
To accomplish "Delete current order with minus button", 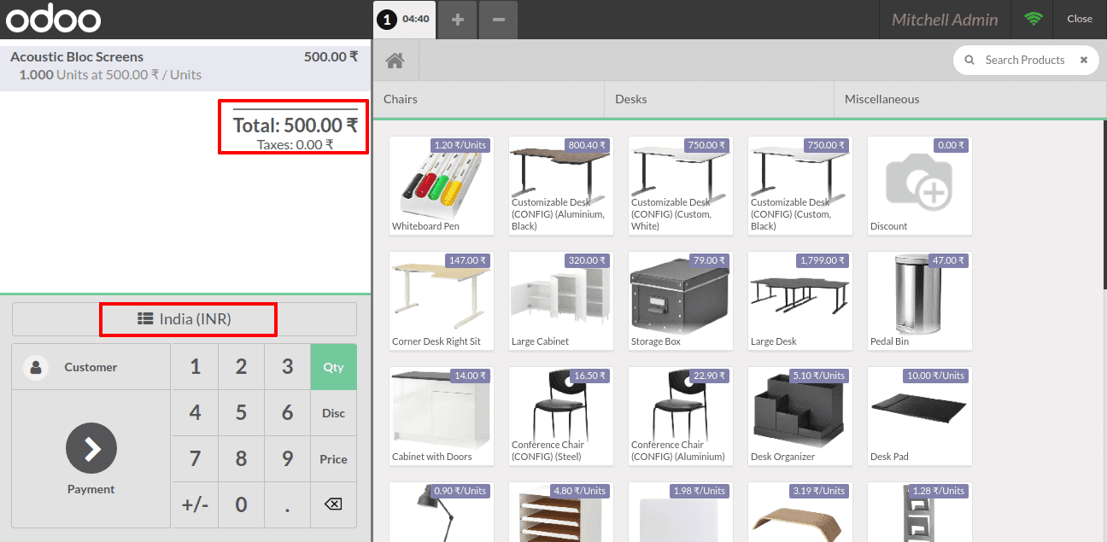I will [499, 20].
